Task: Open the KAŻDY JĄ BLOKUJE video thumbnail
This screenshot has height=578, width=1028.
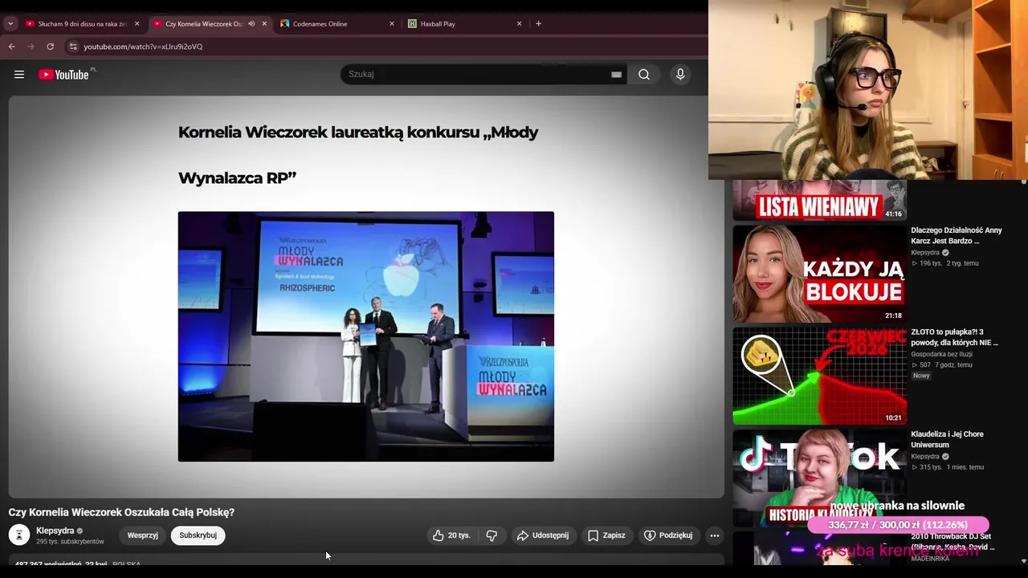Action: (x=819, y=274)
